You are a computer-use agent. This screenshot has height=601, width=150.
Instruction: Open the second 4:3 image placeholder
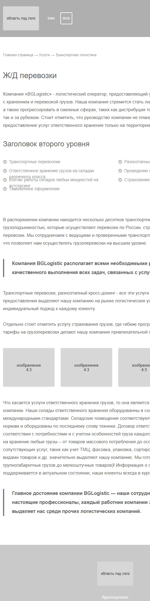pos(86,367)
